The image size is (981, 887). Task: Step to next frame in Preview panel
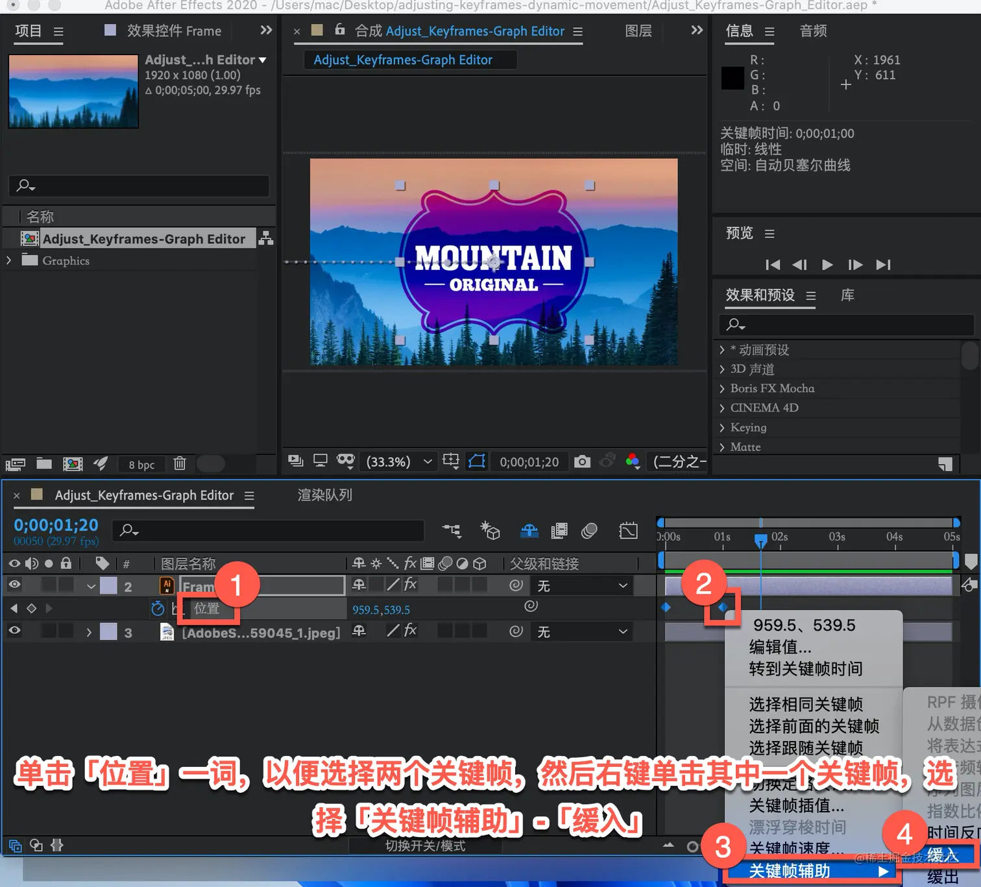tap(855, 265)
